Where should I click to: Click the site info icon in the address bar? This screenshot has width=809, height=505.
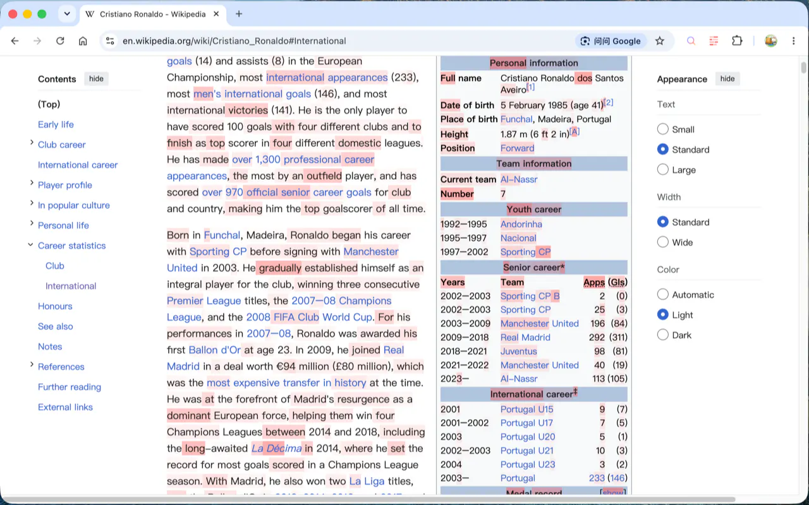(x=110, y=41)
